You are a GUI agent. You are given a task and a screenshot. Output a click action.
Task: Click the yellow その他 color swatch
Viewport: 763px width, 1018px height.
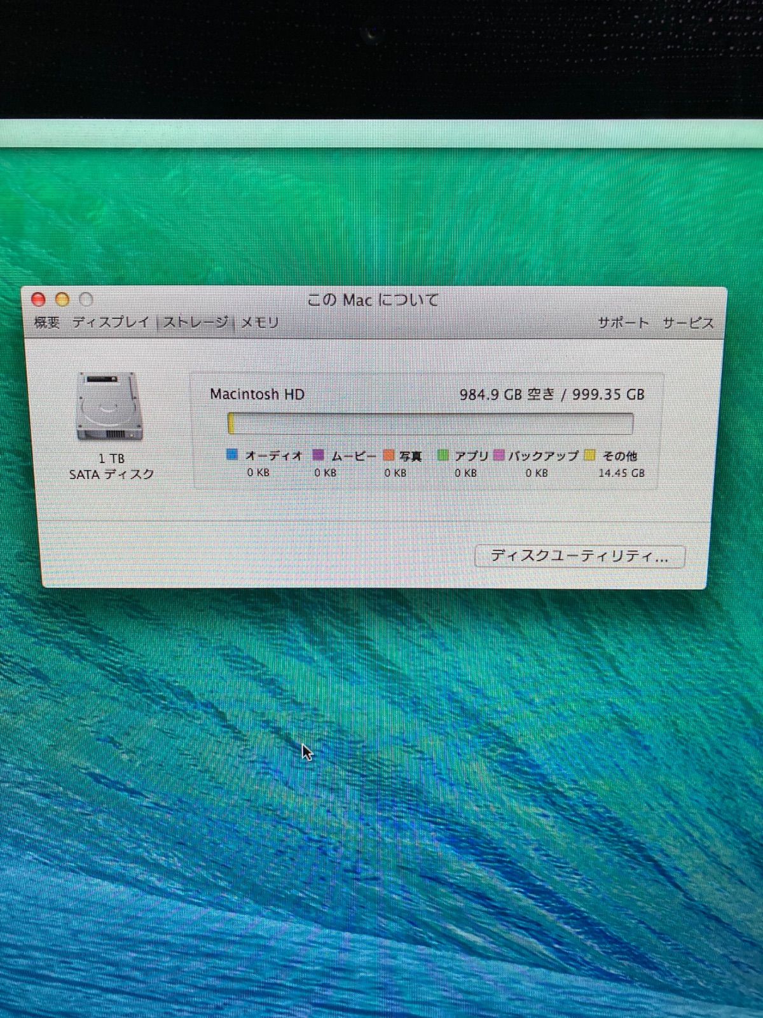590,455
